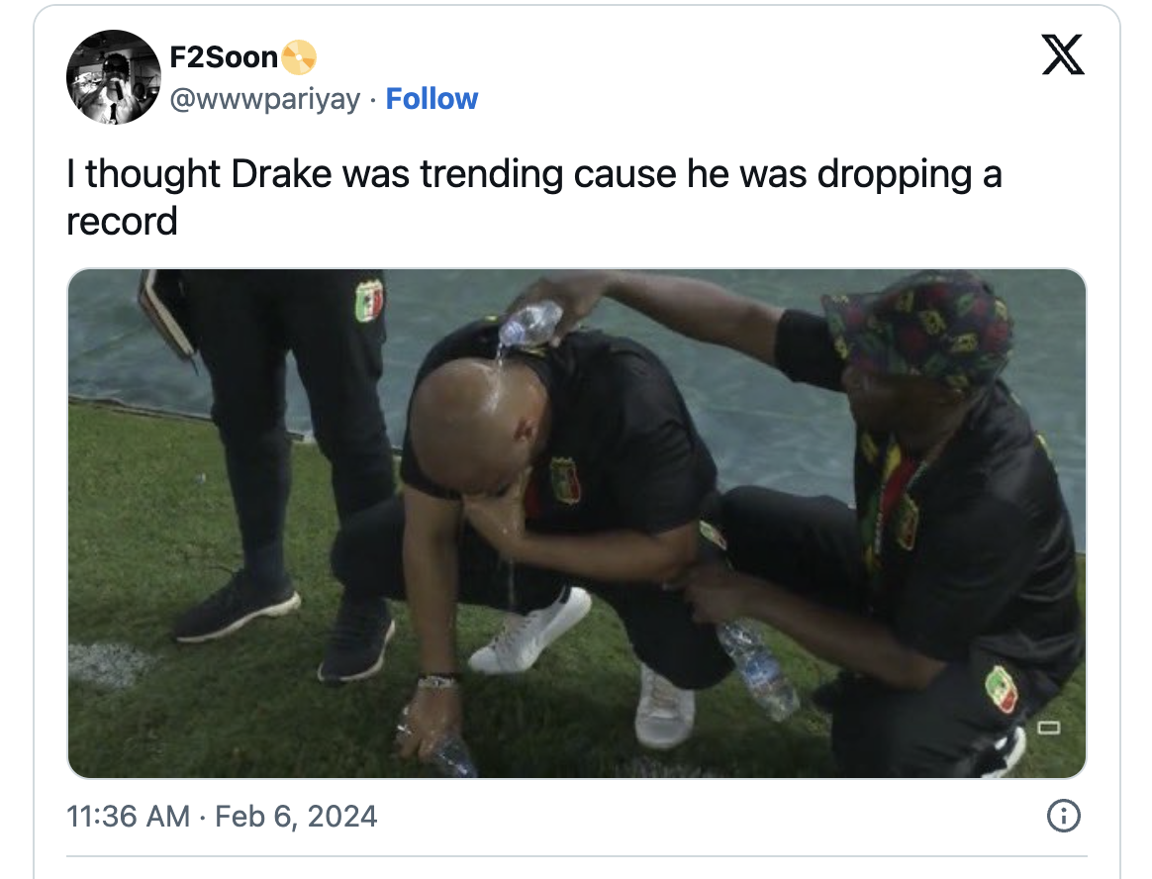Click the @wwwpariyay handle
The width and height of the screenshot is (1152, 879).
[265, 99]
